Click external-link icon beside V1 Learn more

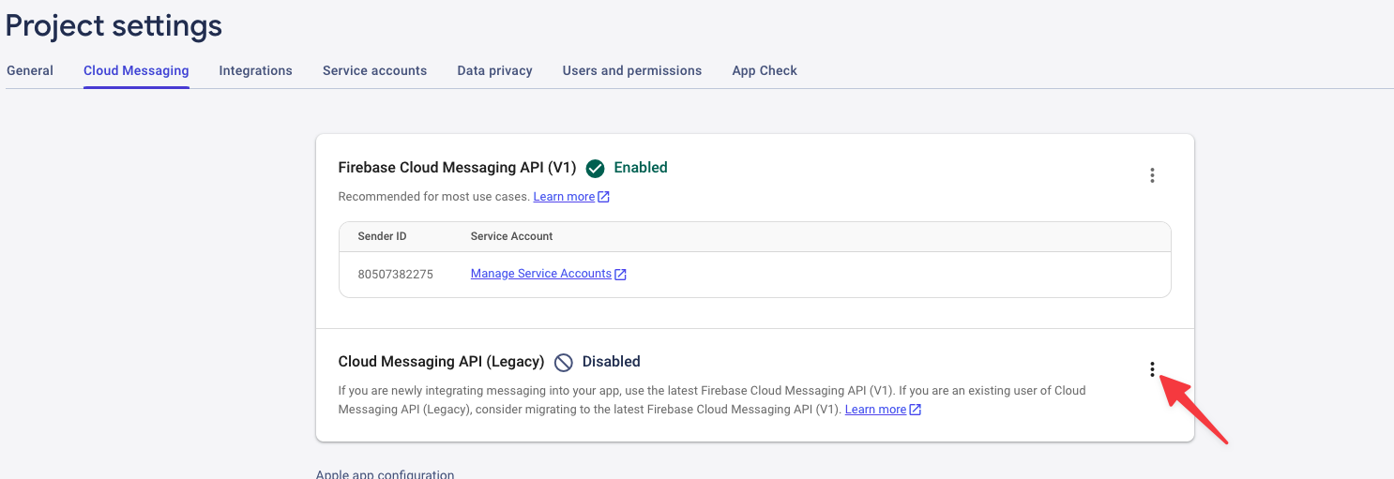[604, 197]
